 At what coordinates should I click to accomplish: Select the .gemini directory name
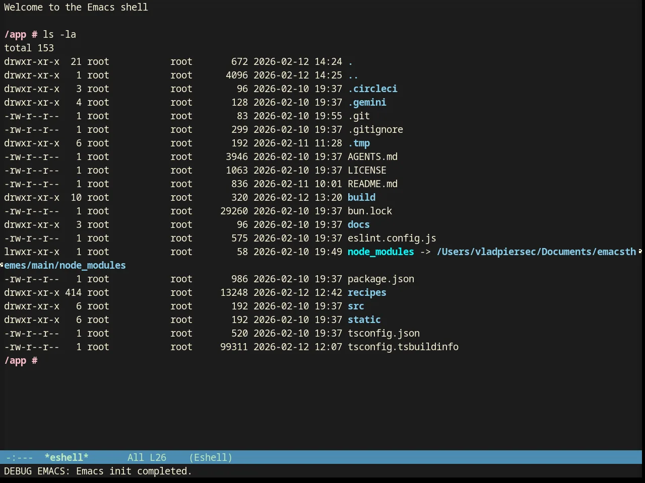point(367,102)
